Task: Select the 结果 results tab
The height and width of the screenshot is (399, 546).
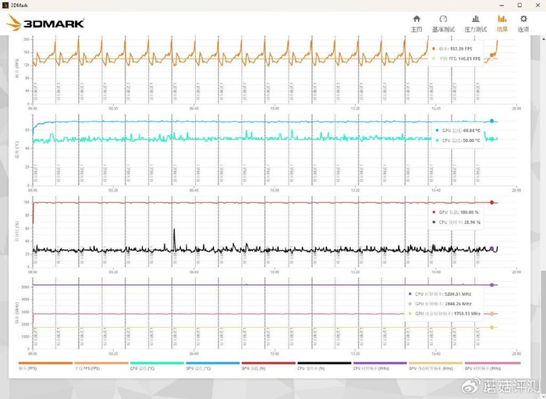Action: click(x=502, y=23)
